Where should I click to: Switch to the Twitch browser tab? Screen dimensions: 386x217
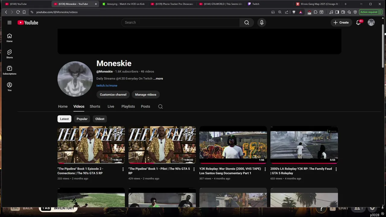pyautogui.click(x=268, y=4)
